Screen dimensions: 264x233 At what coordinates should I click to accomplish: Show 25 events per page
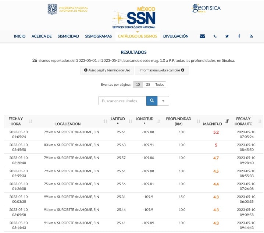point(148,85)
